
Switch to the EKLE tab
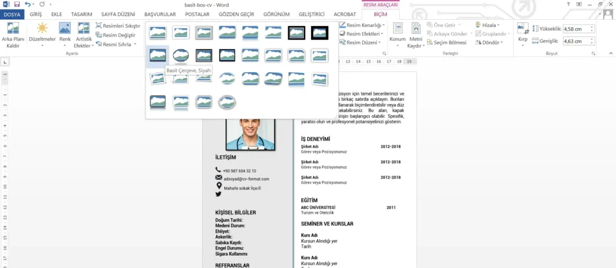(57, 14)
